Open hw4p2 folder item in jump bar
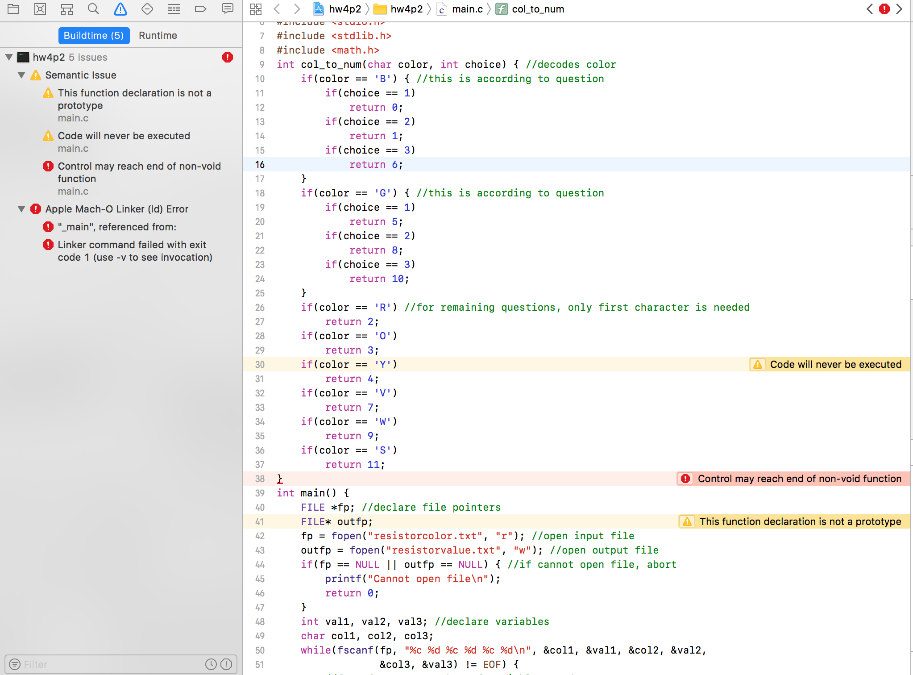913x675 pixels. 398,9
